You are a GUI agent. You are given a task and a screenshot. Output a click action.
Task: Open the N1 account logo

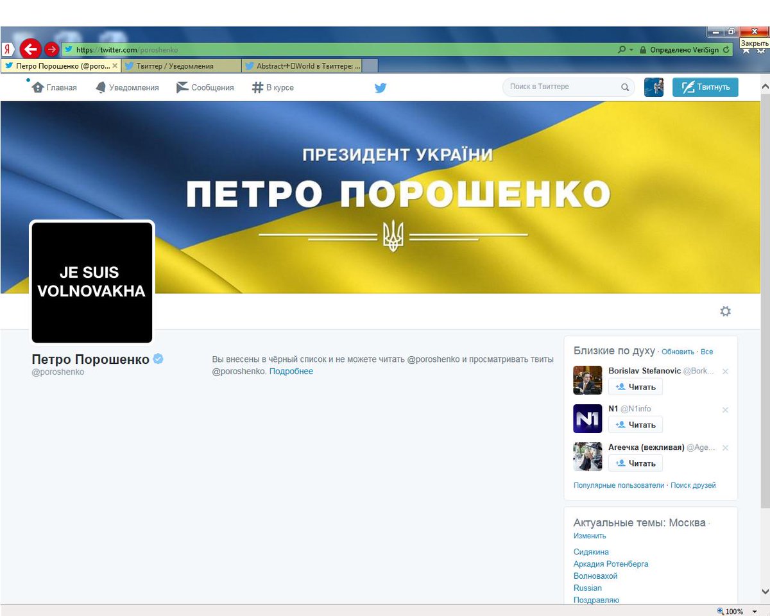(587, 418)
